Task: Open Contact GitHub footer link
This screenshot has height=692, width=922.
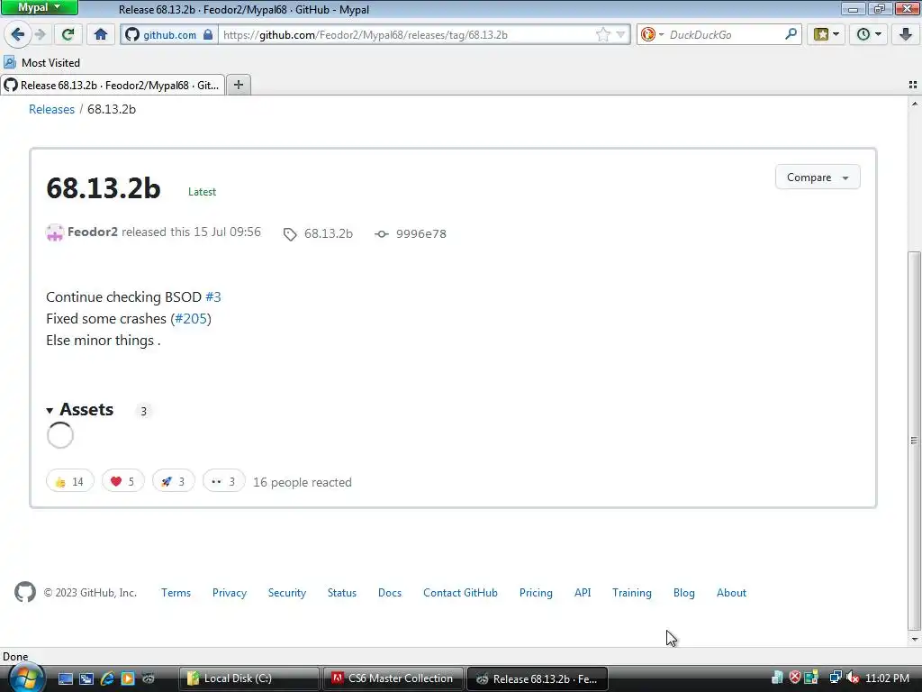Action: [x=460, y=593]
